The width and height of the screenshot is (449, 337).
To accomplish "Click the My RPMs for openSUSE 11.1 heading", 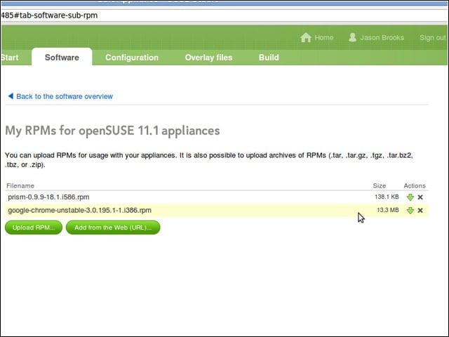I will 112,131.
